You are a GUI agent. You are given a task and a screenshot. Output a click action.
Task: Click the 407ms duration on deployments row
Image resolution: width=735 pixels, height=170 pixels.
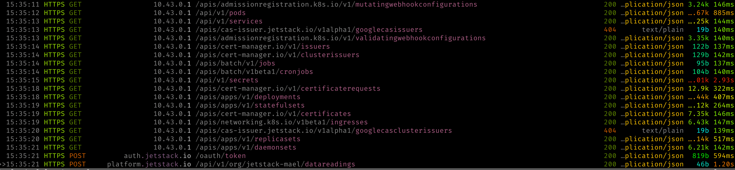point(724,97)
